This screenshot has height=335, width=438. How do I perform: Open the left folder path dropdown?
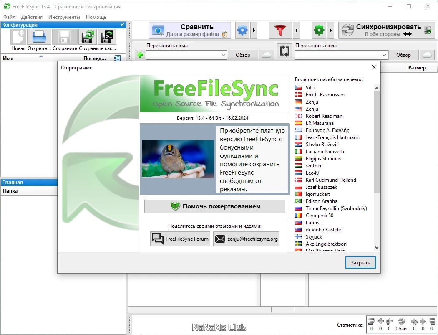[x=224, y=55]
